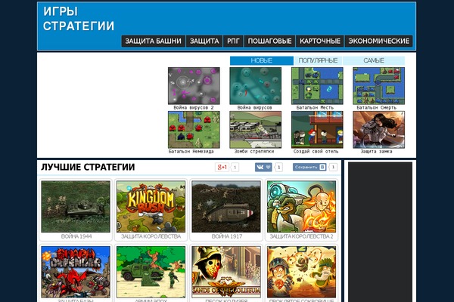Image resolution: width=454 pixels, height=302 pixels.
Task: Open the ЭКОНОМИЧЕСКИЕ category
Action: (x=379, y=41)
